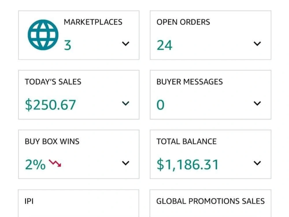Click the 0 buyer messages value
This screenshot has width=289, height=217.
160,105
